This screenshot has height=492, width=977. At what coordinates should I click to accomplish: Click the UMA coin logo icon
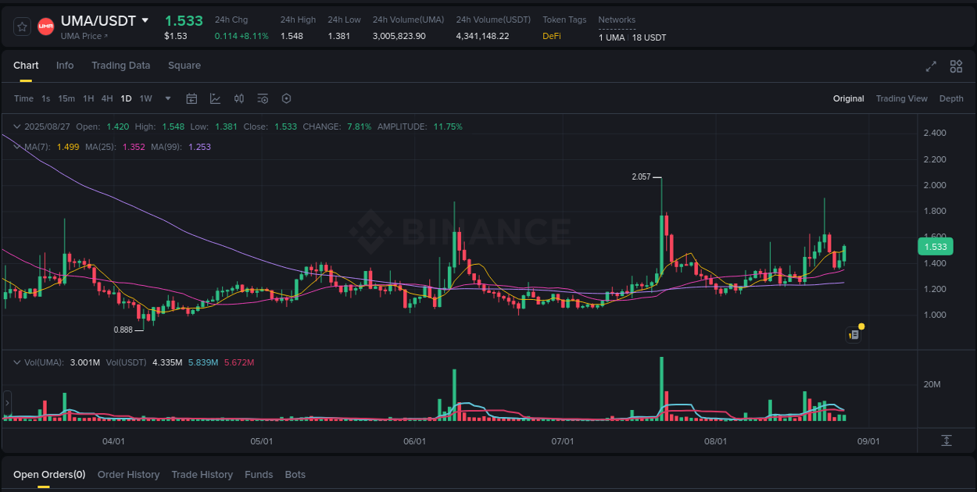(x=45, y=26)
